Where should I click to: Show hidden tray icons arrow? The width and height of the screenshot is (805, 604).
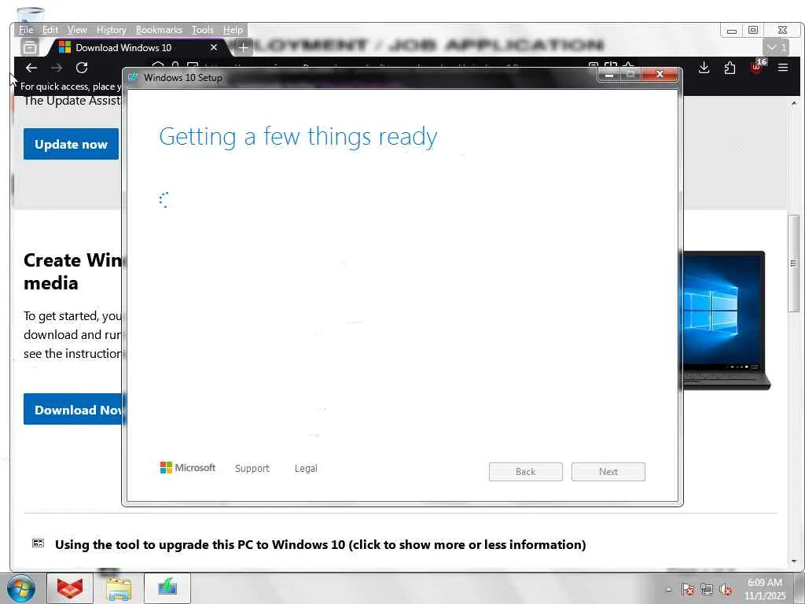pyautogui.click(x=668, y=590)
